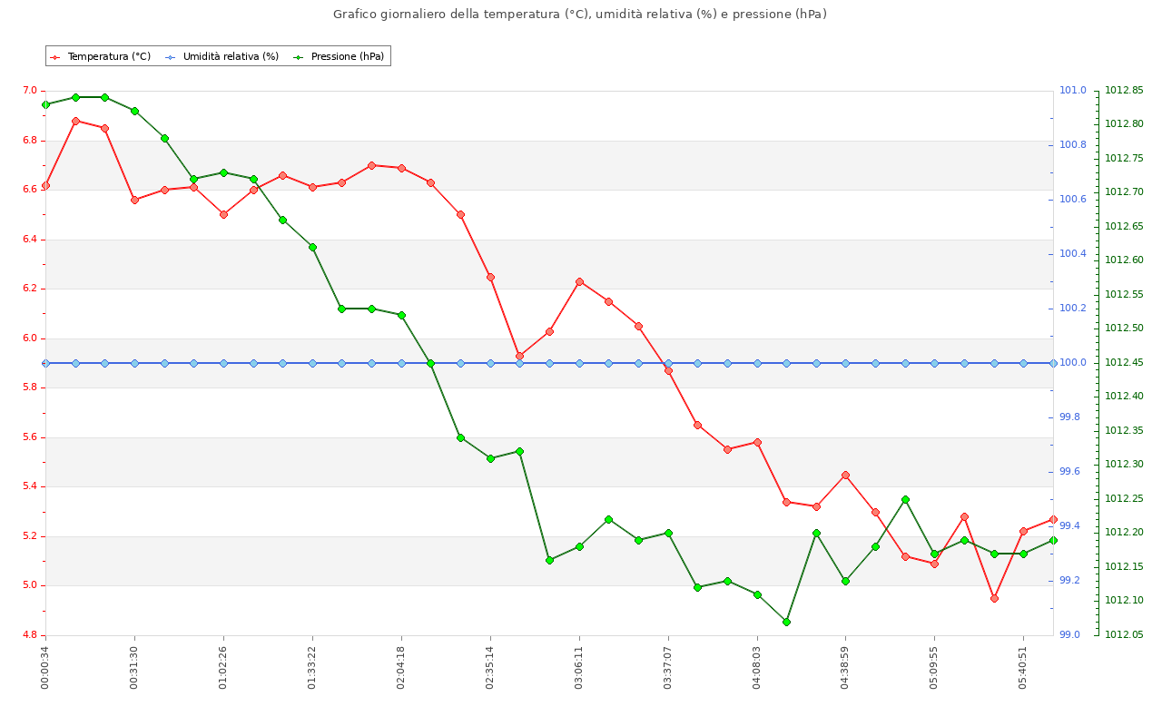Toggle the Umidità relativa (%) legend label
The image size is (1162, 726).
tap(231, 57)
